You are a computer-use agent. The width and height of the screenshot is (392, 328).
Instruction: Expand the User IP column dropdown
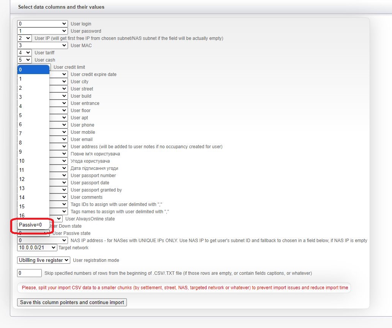24,38
